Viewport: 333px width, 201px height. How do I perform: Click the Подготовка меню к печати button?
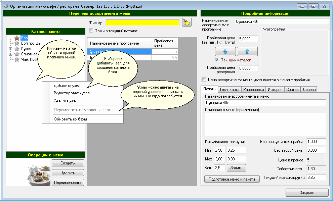[232, 179]
